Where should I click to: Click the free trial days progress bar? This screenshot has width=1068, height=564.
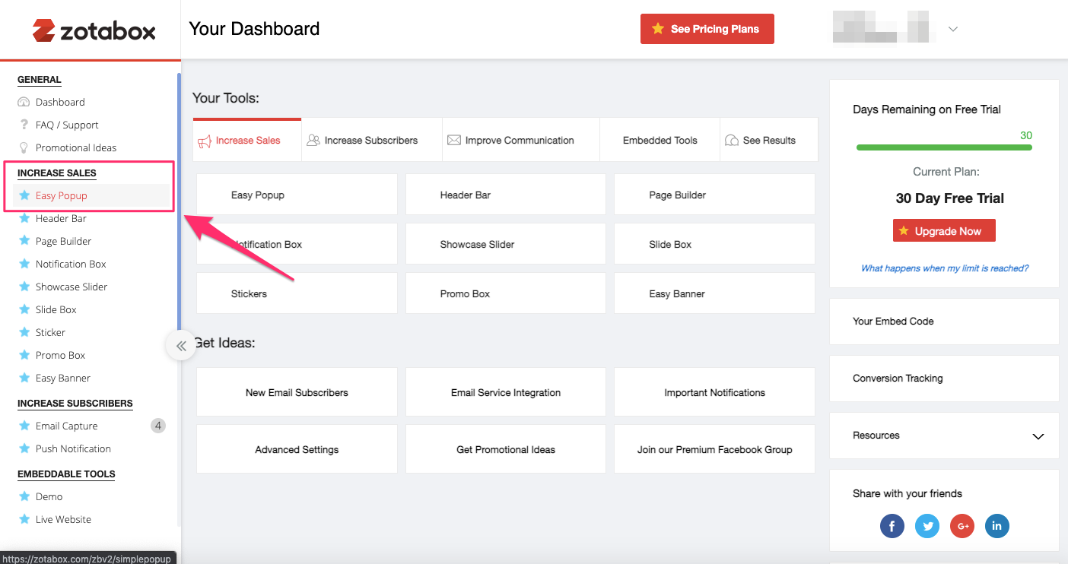pyautogui.click(x=944, y=147)
